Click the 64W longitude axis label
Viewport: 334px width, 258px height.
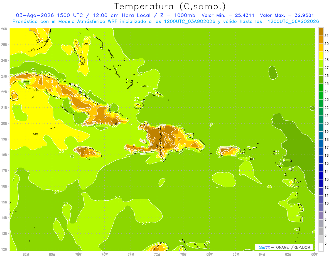pos(262,254)
